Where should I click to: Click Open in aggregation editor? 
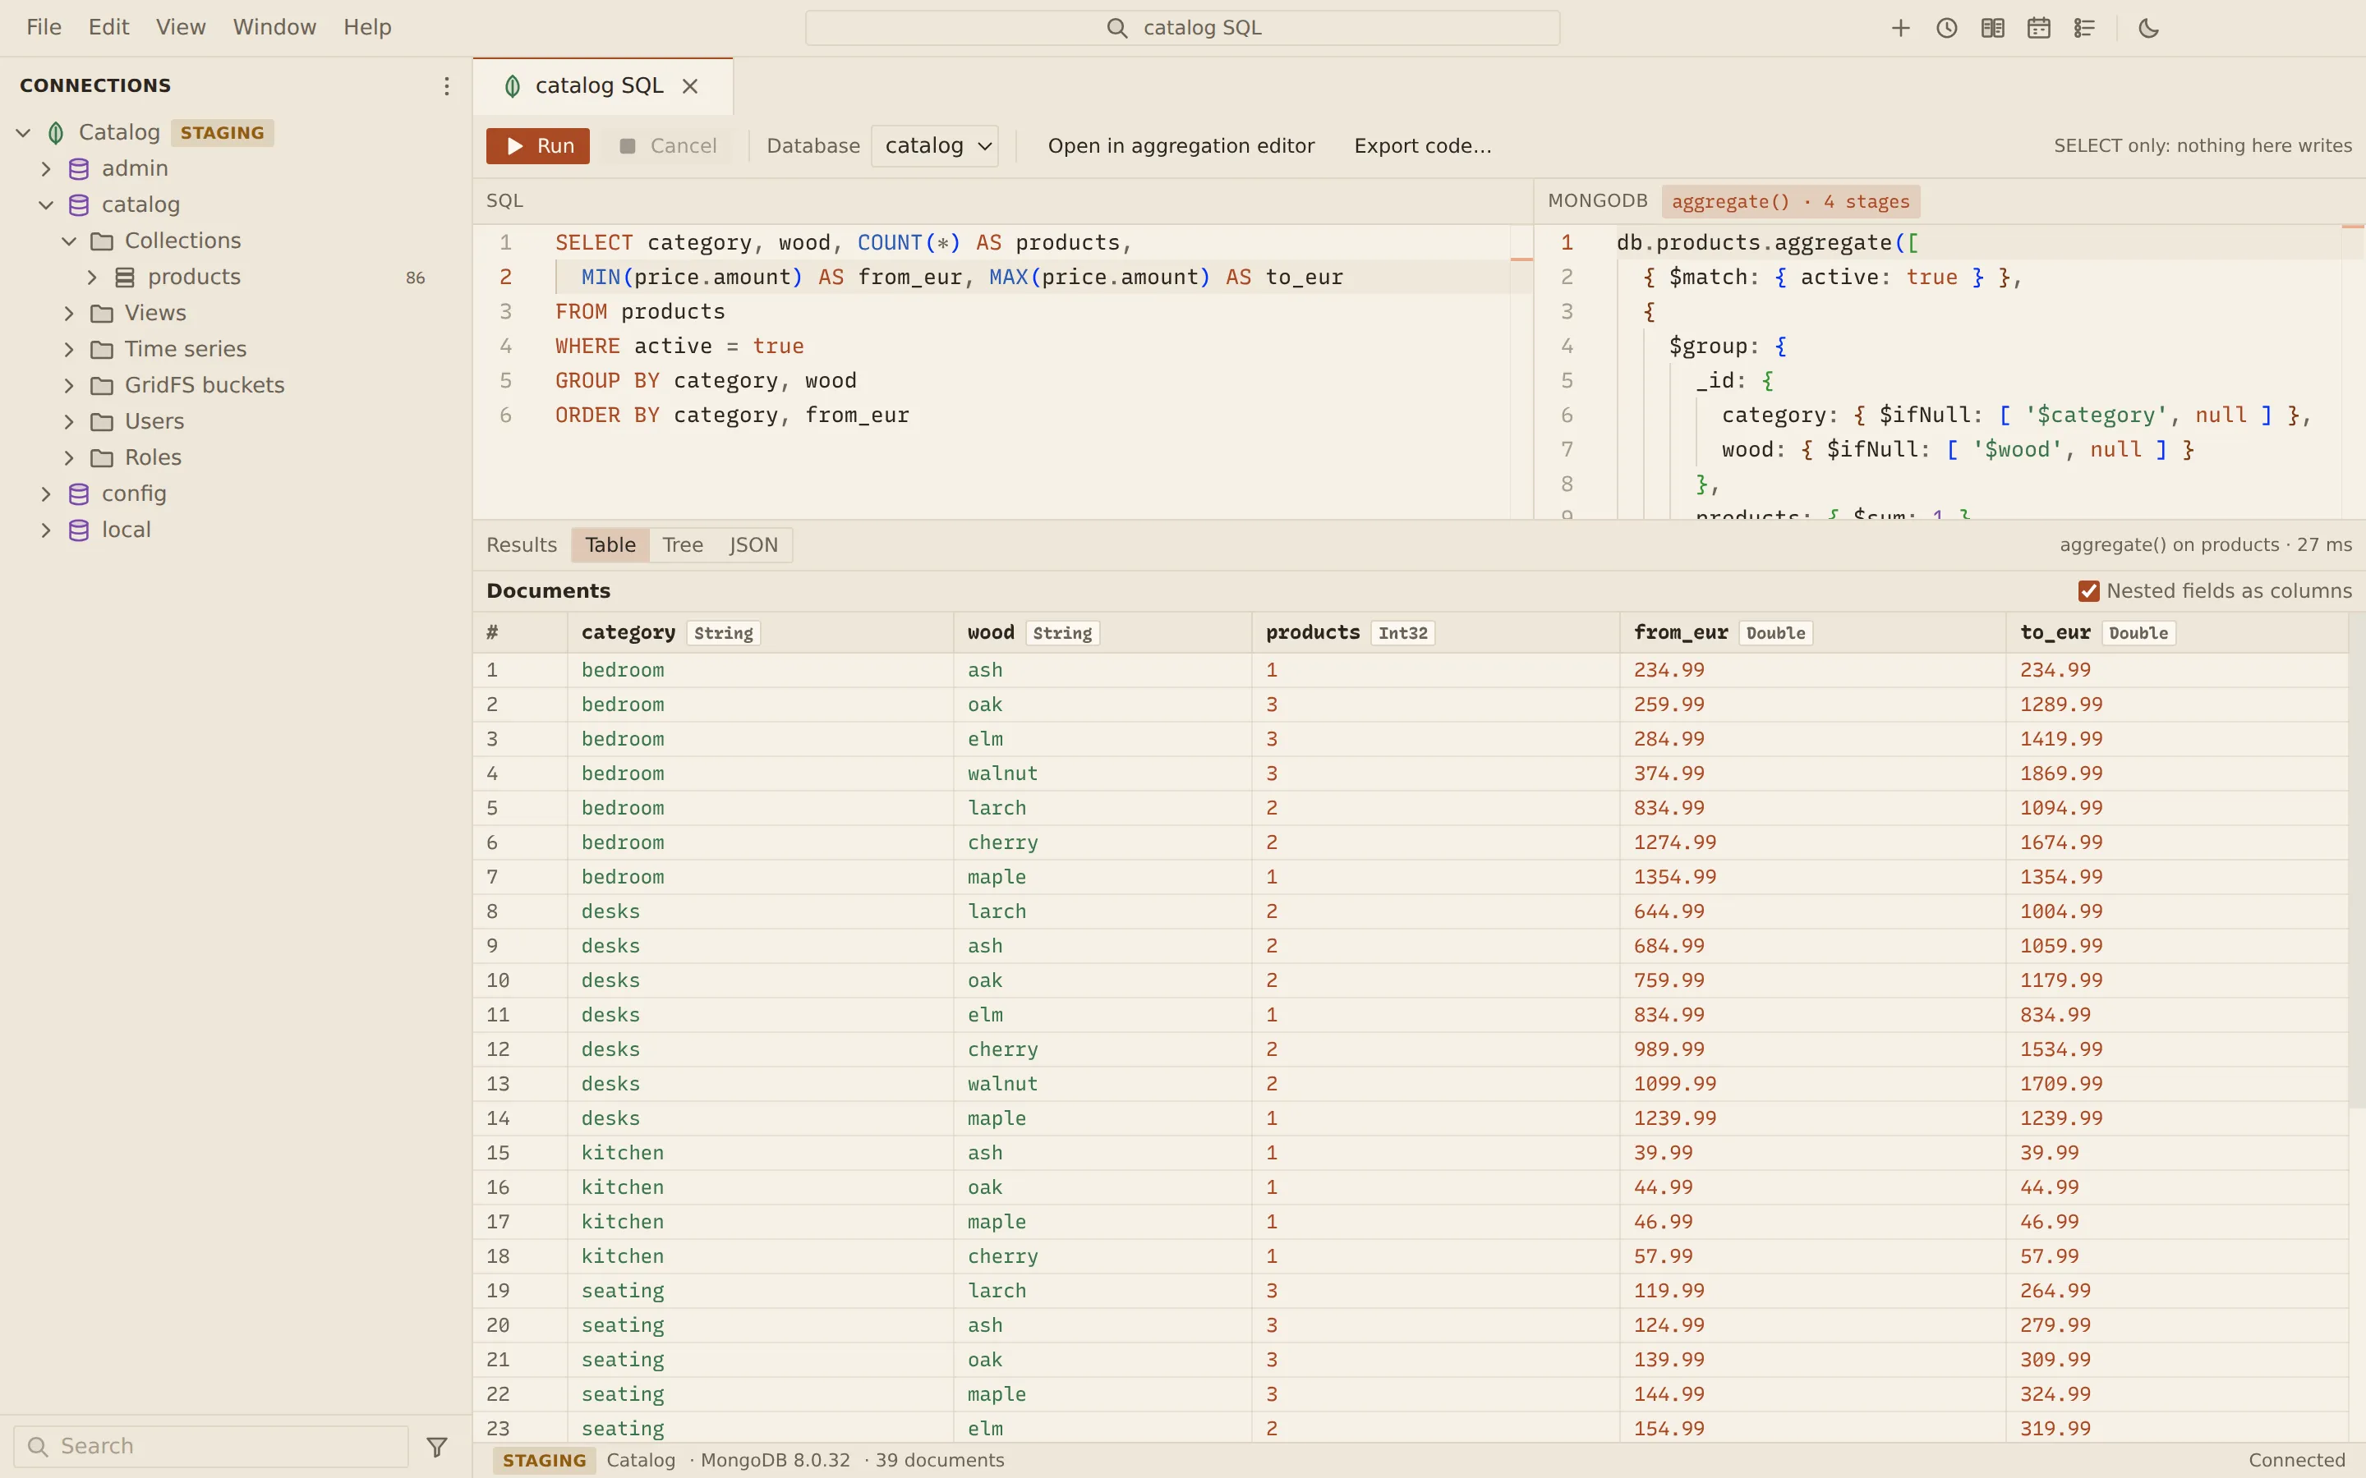point(1181,147)
